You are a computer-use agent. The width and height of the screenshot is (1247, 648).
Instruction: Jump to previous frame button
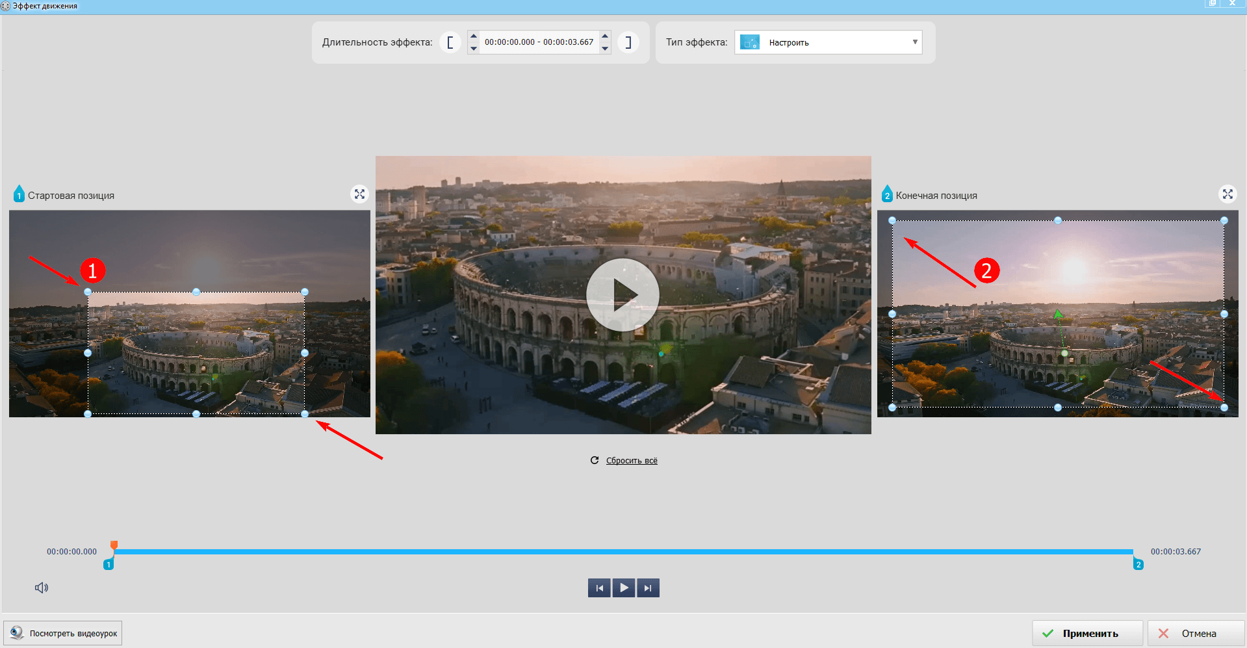click(599, 588)
